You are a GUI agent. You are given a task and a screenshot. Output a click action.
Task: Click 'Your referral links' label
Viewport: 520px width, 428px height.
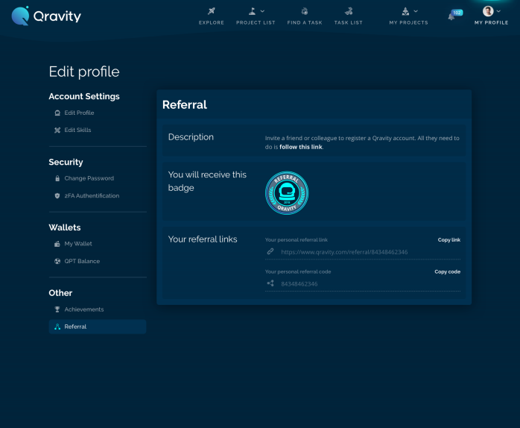point(203,239)
